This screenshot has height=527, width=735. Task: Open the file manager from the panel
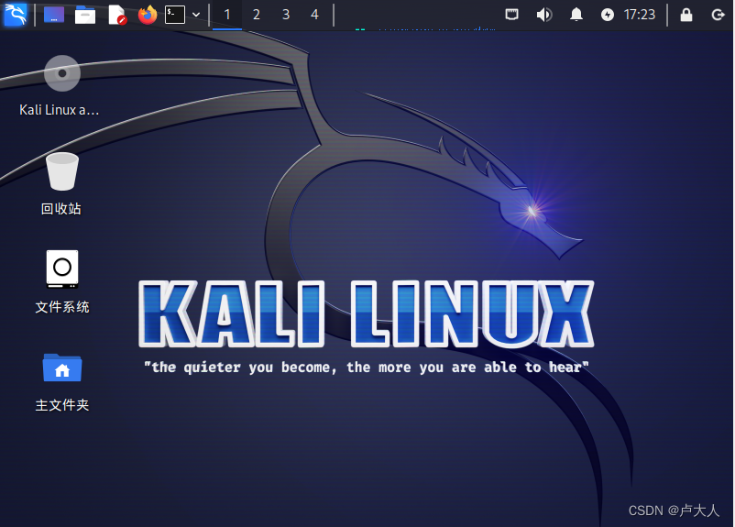[x=85, y=15]
